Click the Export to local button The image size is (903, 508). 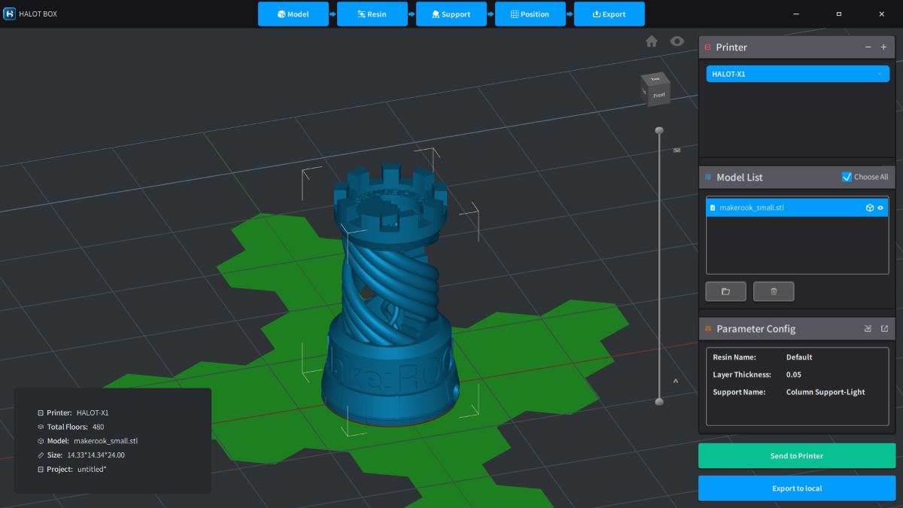(x=797, y=488)
